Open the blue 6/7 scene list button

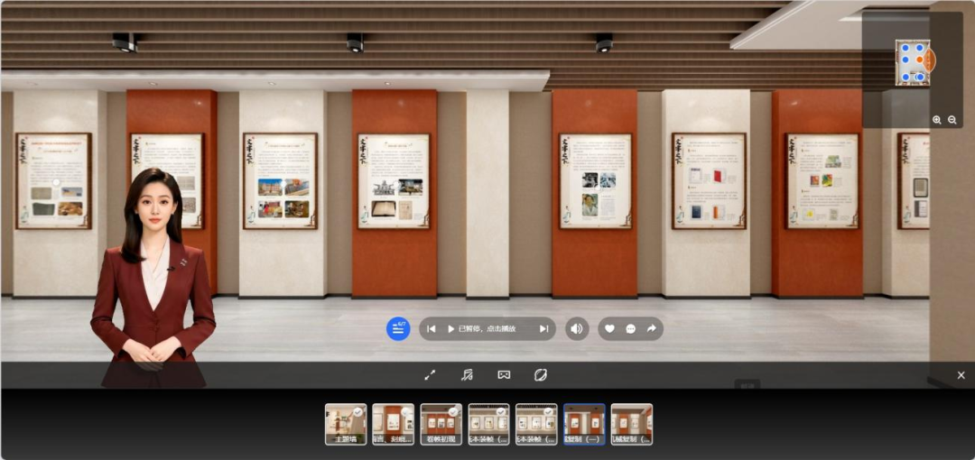click(398, 329)
